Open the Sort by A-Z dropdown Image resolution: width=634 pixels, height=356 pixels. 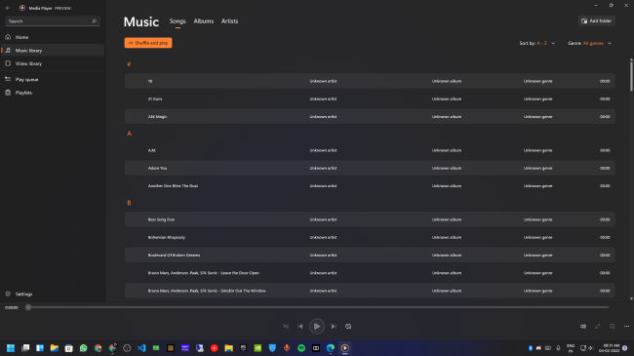tap(537, 43)
